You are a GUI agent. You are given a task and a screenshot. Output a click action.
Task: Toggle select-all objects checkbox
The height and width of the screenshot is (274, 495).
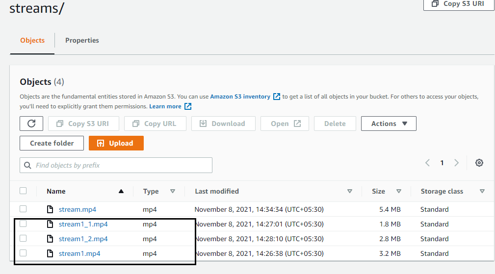point(23,191)
